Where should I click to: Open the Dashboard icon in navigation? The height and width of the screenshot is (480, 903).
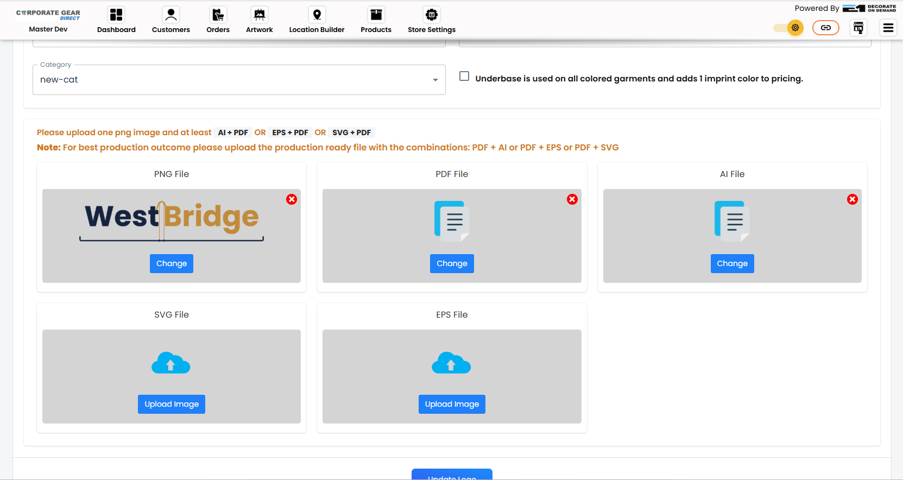point(116,15)
